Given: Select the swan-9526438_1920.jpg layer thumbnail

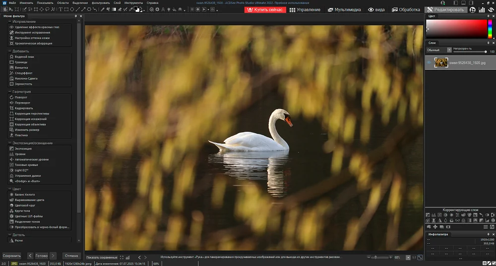Looking at the screenshot, I should 441,62.
